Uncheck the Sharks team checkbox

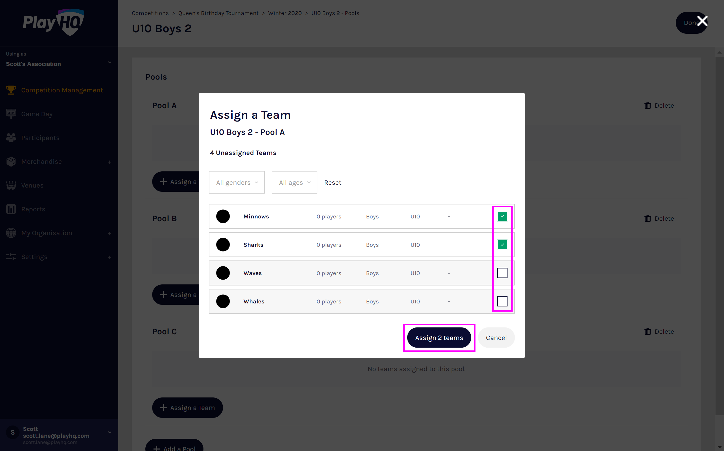502,244
